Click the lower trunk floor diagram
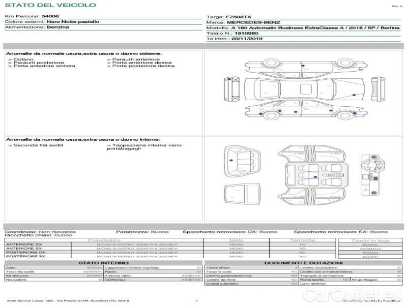The height and width of the screenshot is (305, 407). (x=242, y=193)
